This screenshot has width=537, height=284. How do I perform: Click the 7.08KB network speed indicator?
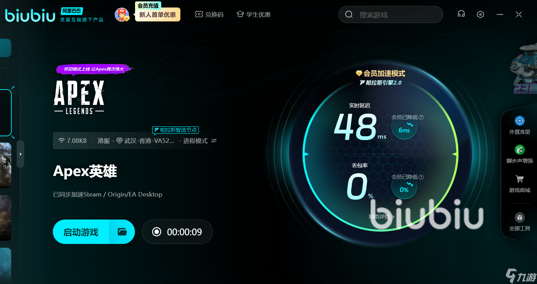73,141
